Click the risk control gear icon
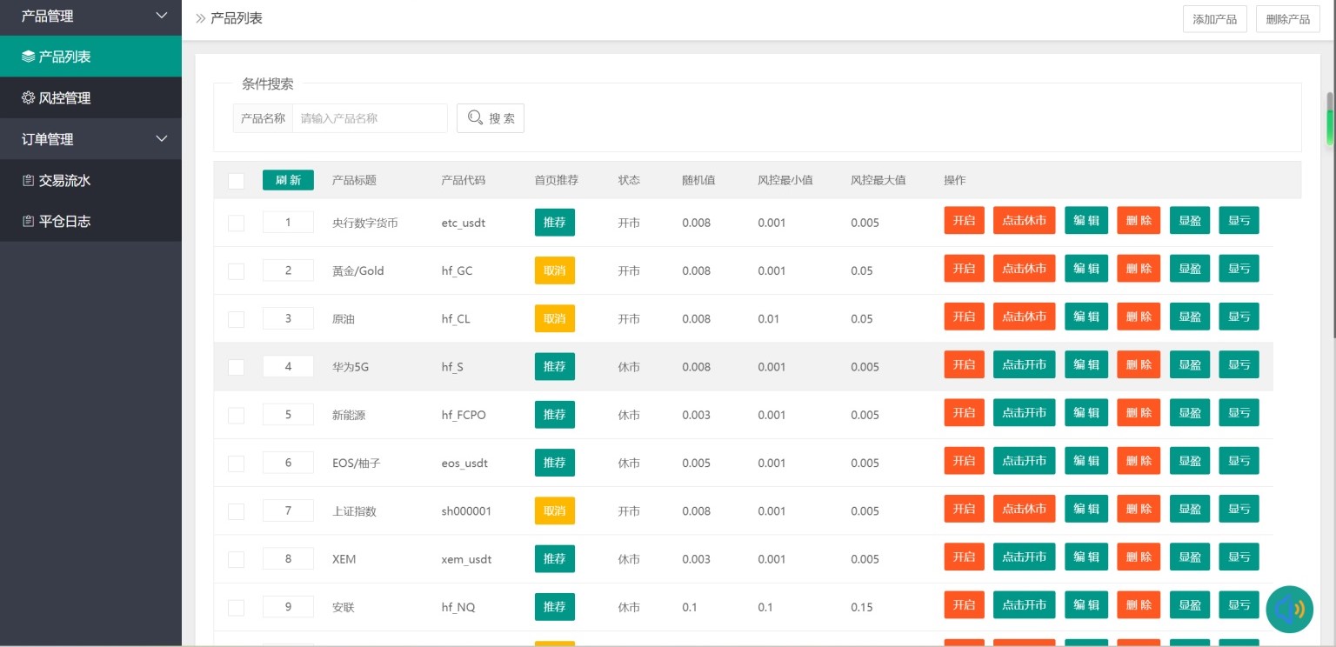This screenshot has width=1336, height=647. tap(28, 97)
